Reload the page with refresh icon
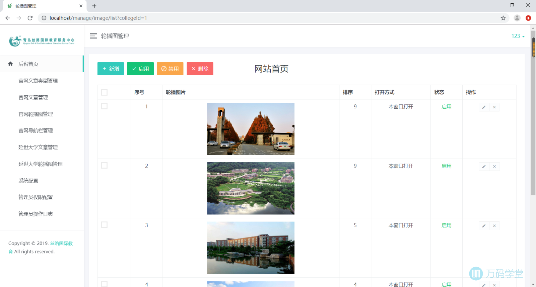 click(x=30, y=18)
